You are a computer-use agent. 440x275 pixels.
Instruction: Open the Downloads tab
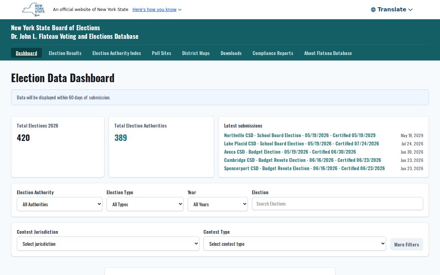231,53
